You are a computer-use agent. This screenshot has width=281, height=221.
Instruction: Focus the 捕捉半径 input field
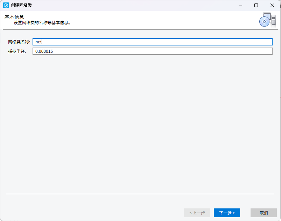tap(153, 51)
